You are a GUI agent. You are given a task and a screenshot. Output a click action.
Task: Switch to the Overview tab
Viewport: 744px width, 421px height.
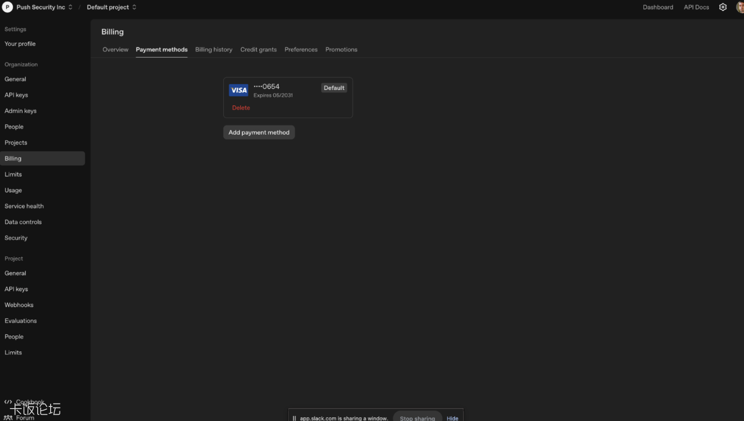115,50
